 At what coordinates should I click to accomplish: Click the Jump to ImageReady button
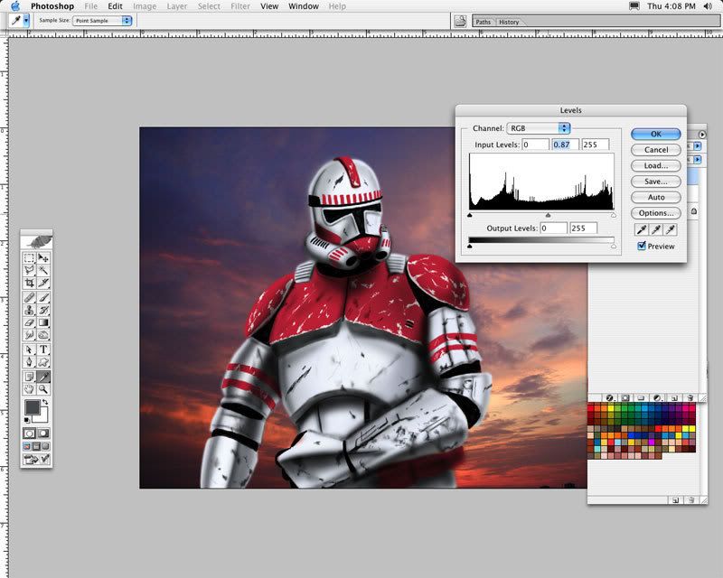36,459
